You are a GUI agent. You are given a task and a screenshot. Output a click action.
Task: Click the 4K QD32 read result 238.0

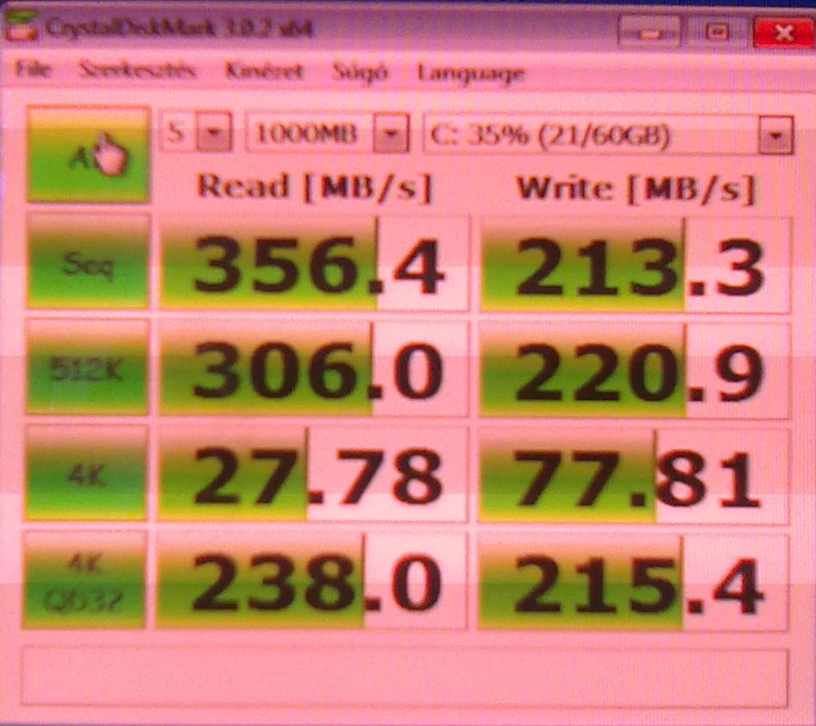[311, 581]
